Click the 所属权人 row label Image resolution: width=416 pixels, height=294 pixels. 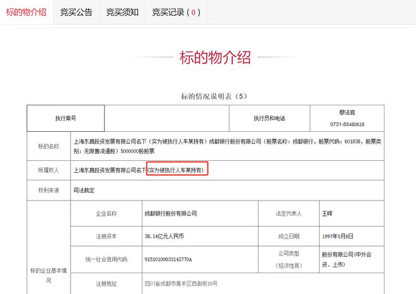pos(49,170)
